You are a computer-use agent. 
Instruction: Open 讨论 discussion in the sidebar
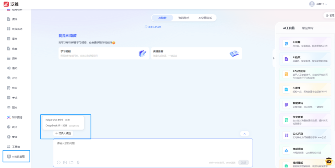[12, 78]
